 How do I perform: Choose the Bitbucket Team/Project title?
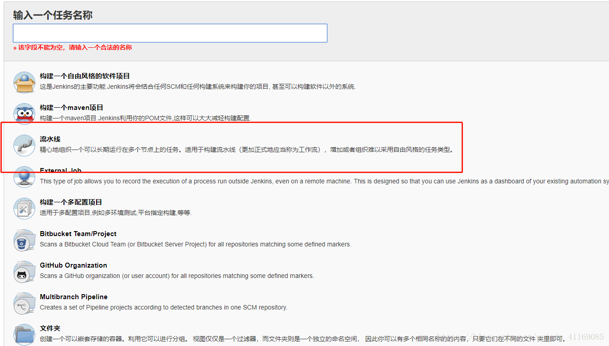pyautogui.click(x=78, y=234)
